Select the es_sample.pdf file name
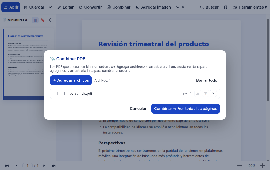The height and width of the screenshot is (170, 270). [x=81, y=93]
